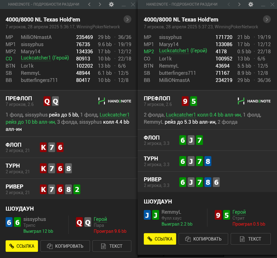Select RemmyL in SB row left window
Image resolution: width=277 pixels, height=258 pixels.
click(x=30, y=73)
